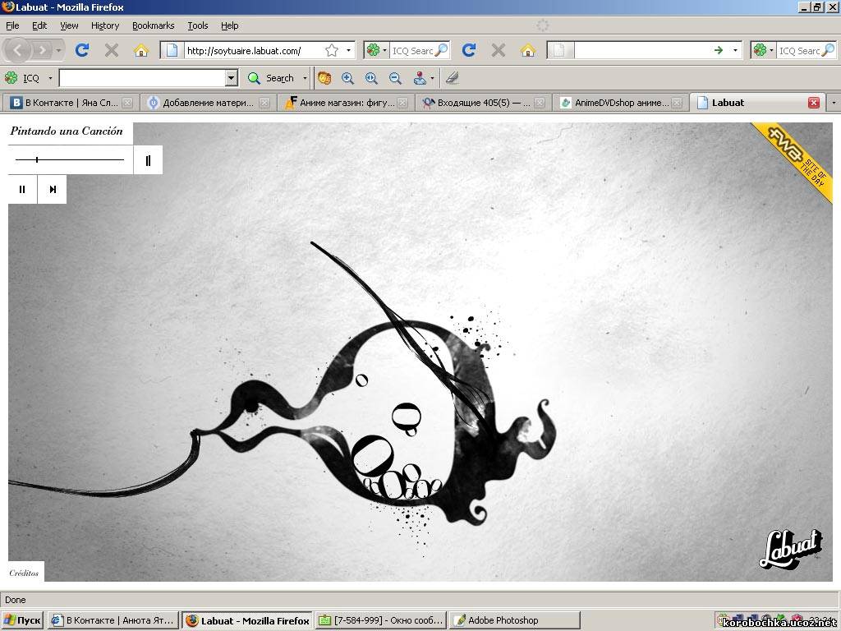Click the eraser highlighter icon in toolbar
The width and height of the screenshot is (841, 631).
point(453,78)
